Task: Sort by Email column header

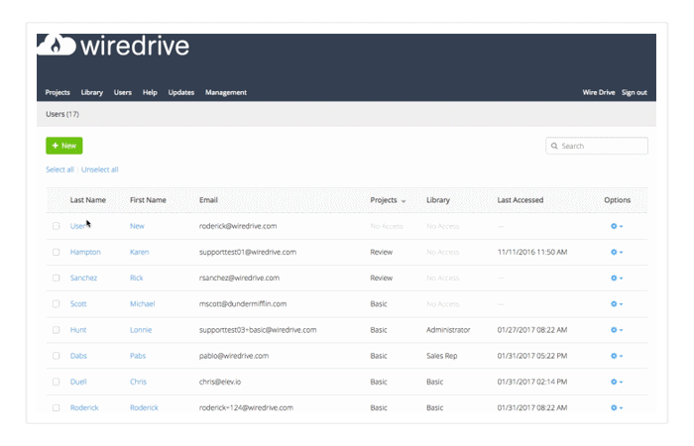Action: point(208,200)
